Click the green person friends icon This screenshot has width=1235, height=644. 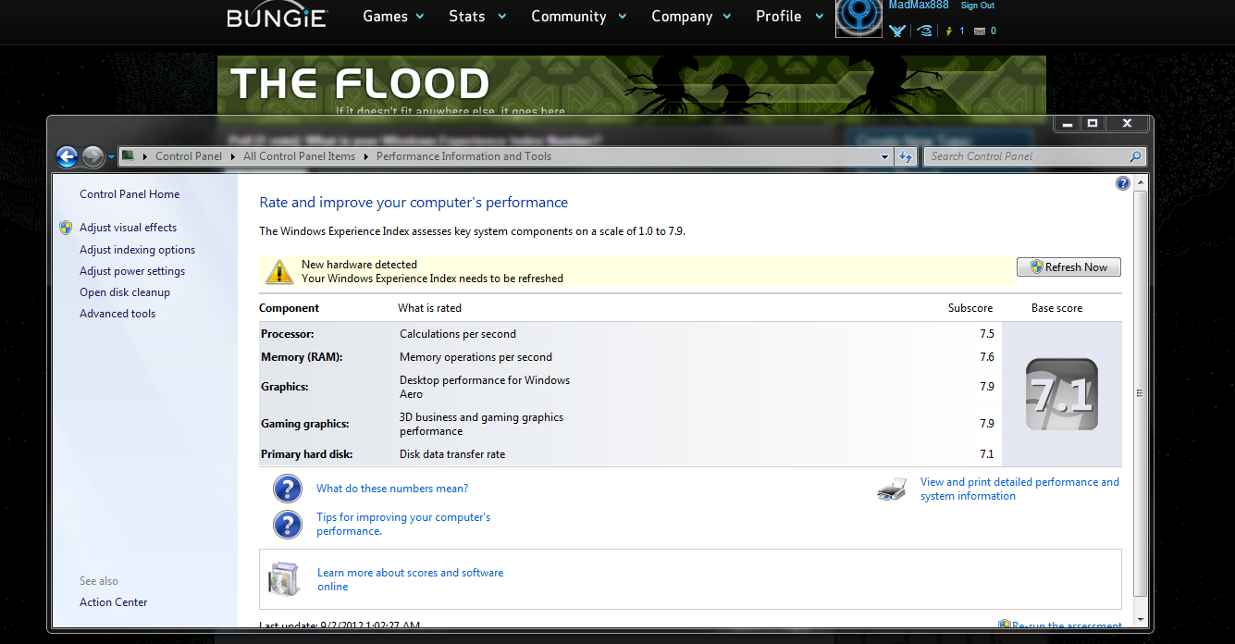click(x=948, y=31)
